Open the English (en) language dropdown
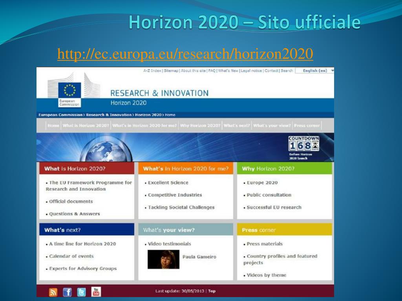The width and height of the screenshot is (402, 301). click(x=315, y=71)
